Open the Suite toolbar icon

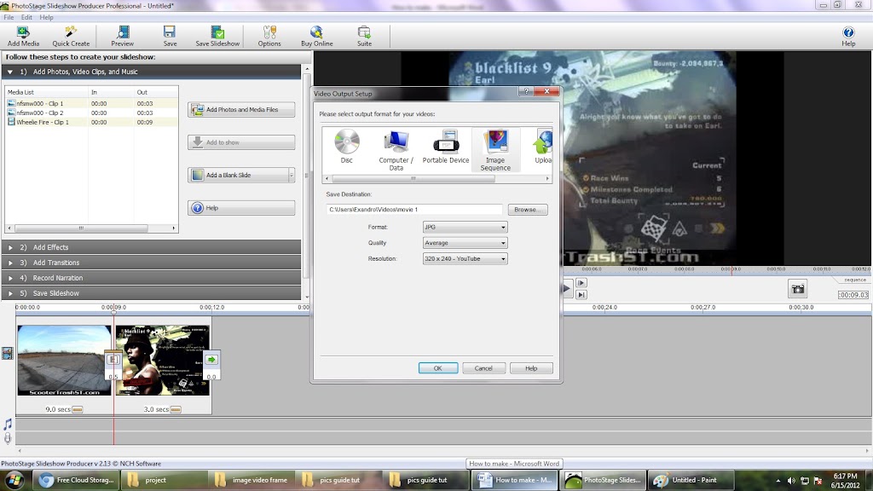(x=364, y=36)
